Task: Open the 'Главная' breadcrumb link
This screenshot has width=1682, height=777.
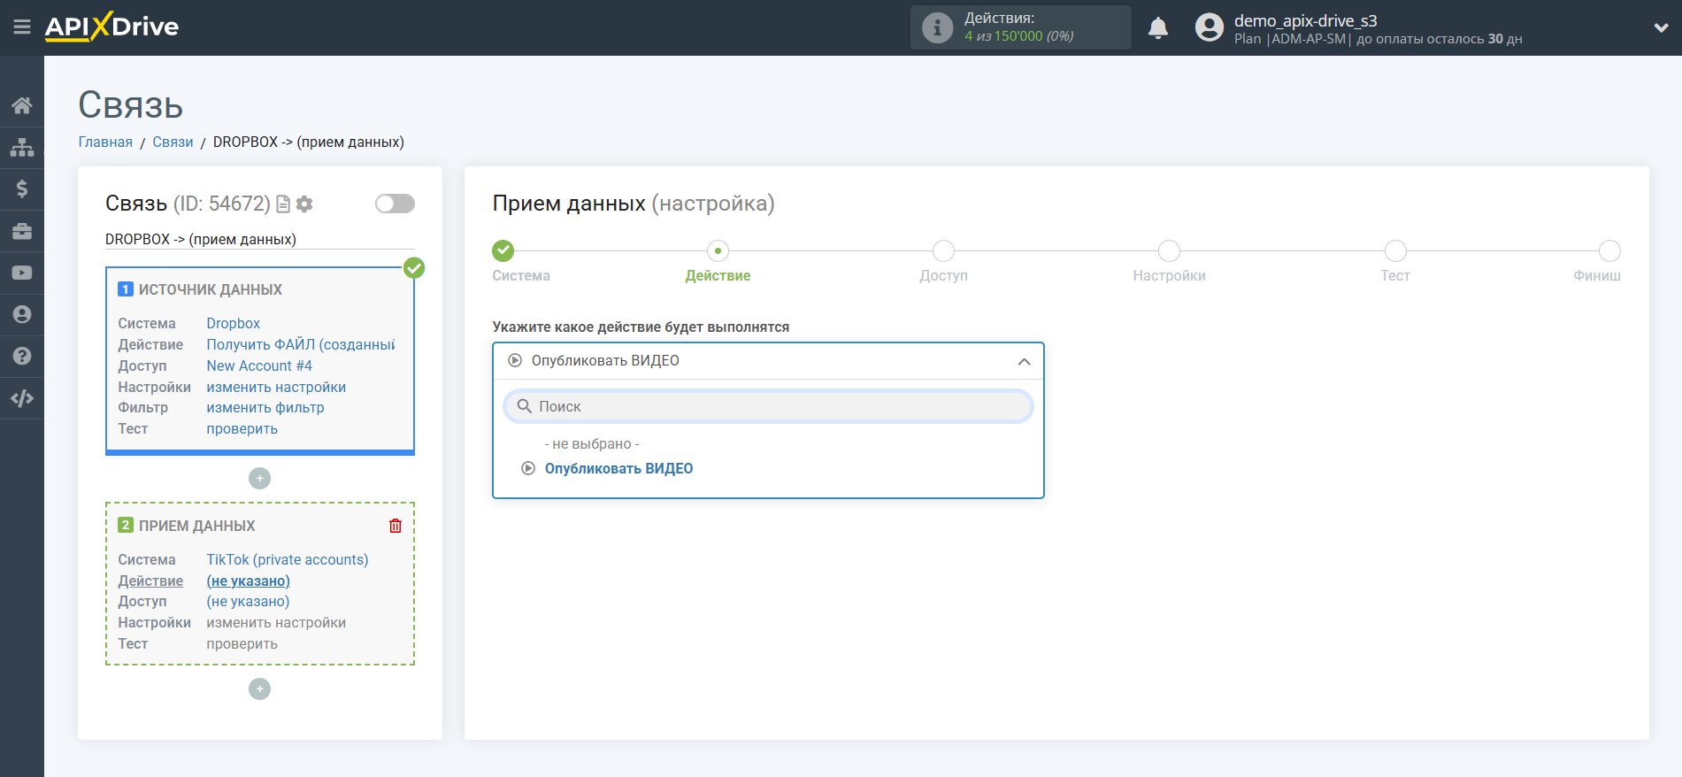Action: 105,142
